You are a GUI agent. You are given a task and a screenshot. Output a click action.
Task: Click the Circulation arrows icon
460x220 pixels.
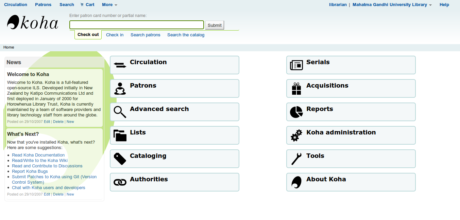[120, 65]
